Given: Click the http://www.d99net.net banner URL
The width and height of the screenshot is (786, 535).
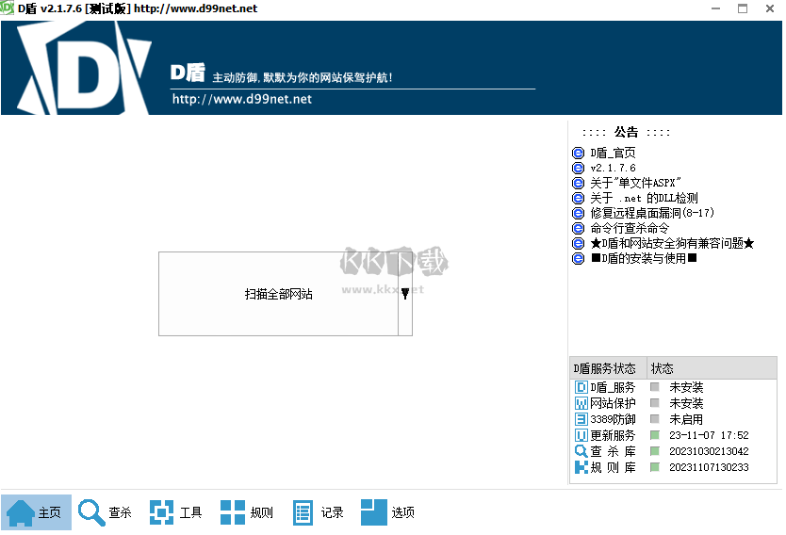Looking at the screenshot, I should 242,99.
